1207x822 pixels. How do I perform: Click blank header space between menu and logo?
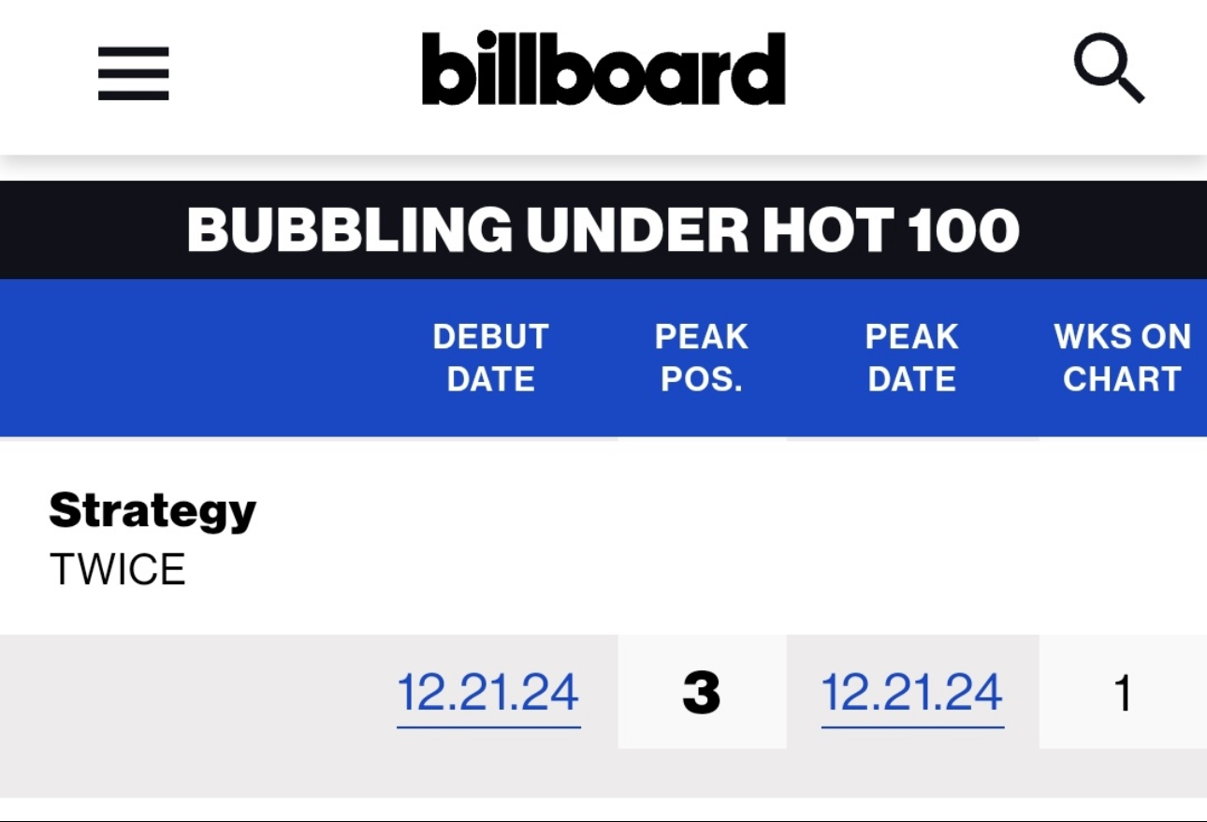tap(295, 73)
